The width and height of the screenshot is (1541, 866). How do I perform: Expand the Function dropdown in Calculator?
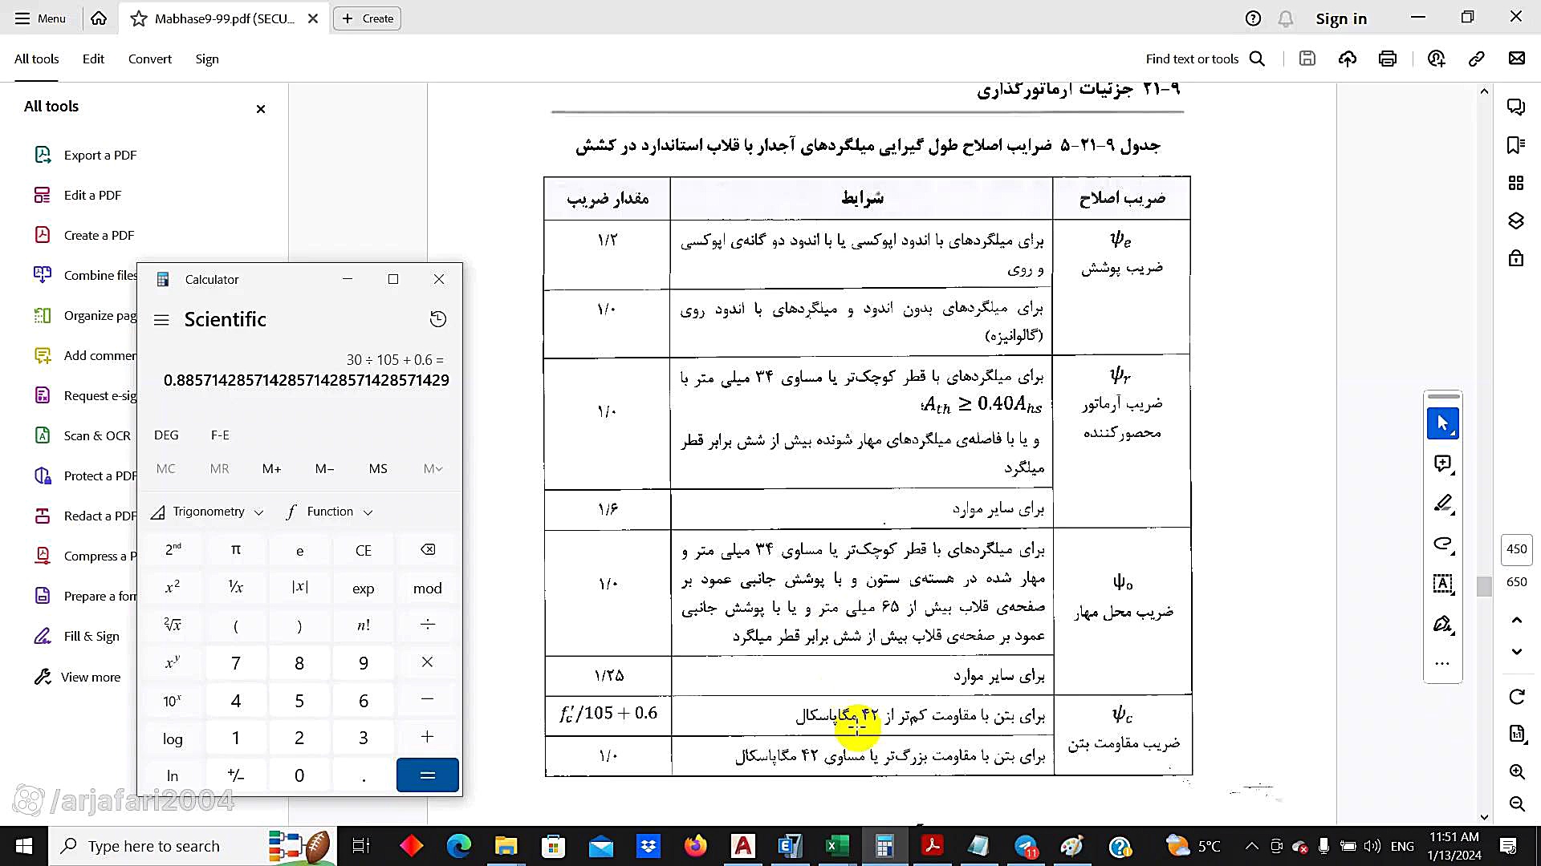331,512
